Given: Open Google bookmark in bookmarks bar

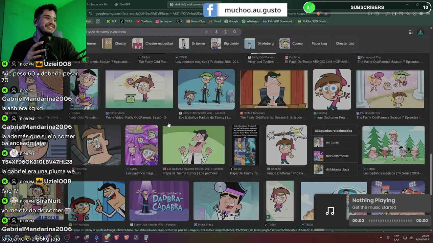Looking at the screenshot, I should (231, 21).
